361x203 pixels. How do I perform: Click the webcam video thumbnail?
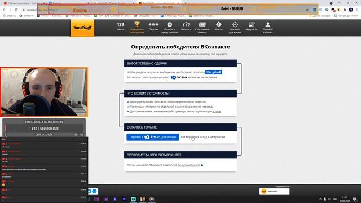pos(44,92)
